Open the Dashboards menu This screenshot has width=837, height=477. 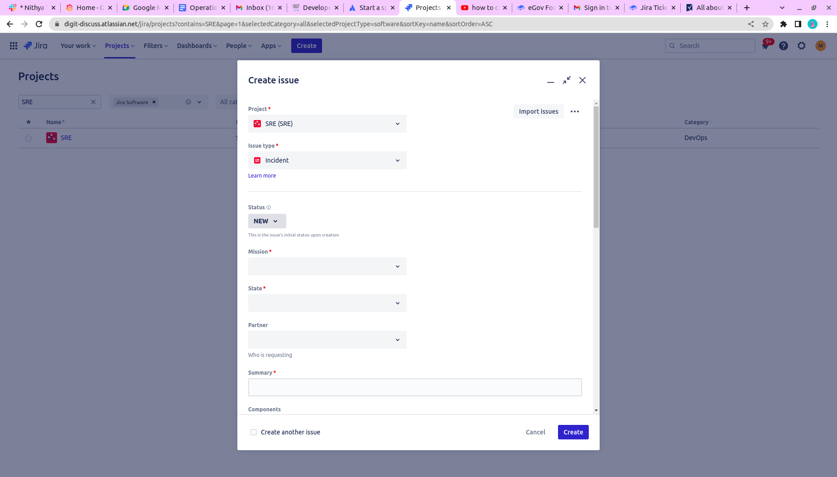pyautogui.click(x=197, y=46)
